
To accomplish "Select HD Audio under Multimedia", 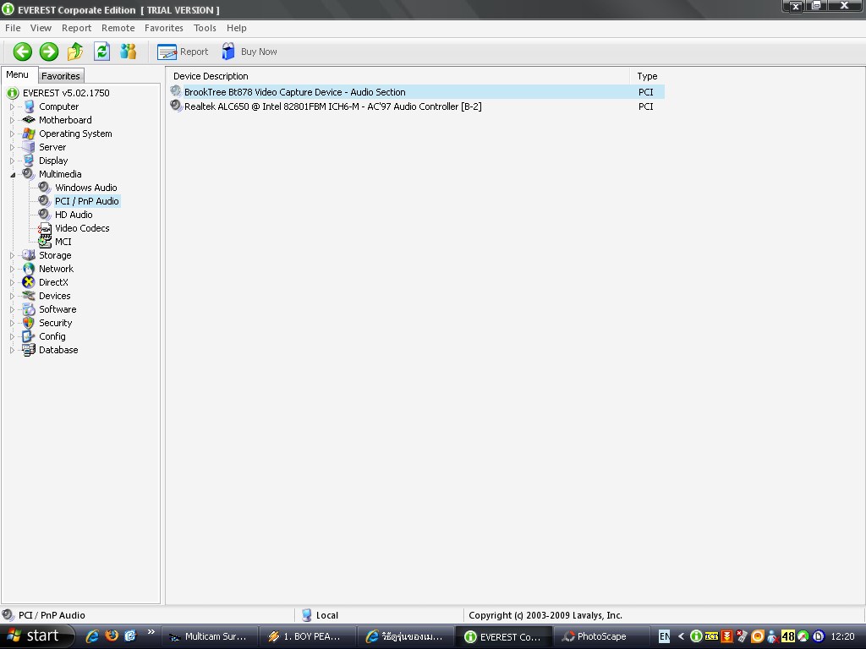I will point(74,215).
